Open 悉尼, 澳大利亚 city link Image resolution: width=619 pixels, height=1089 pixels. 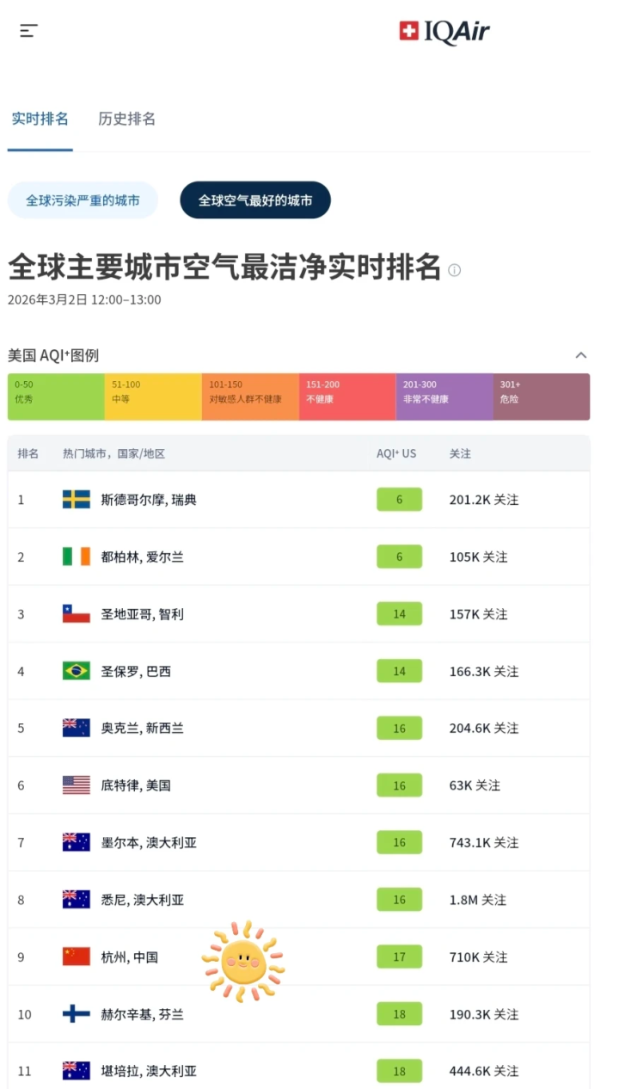point(142,900)
